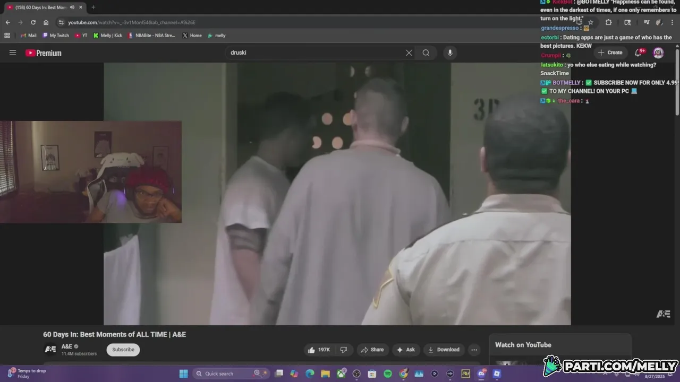Open YouTube notifications bell
The width and height of the screenshot is (680, 382).
coord(639,53)
